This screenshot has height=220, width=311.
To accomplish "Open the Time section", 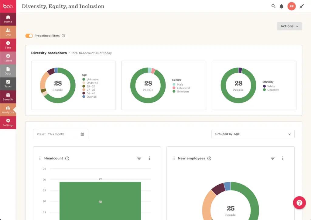I will (8, 45).
